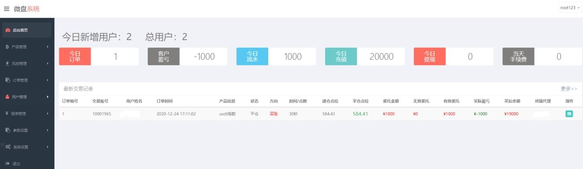Viewport: 583px width, 169px height.
Task: Select the 后台首页 menu item
Action: click(x=27, y=30)
